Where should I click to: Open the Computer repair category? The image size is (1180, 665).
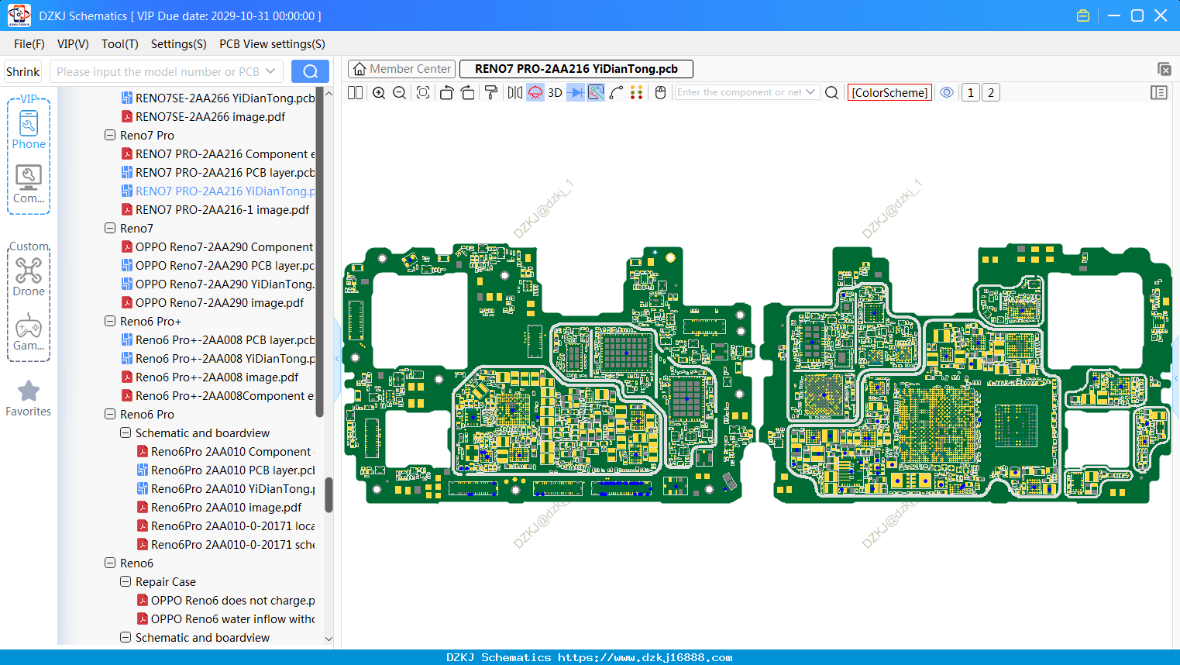pos(29,184)
